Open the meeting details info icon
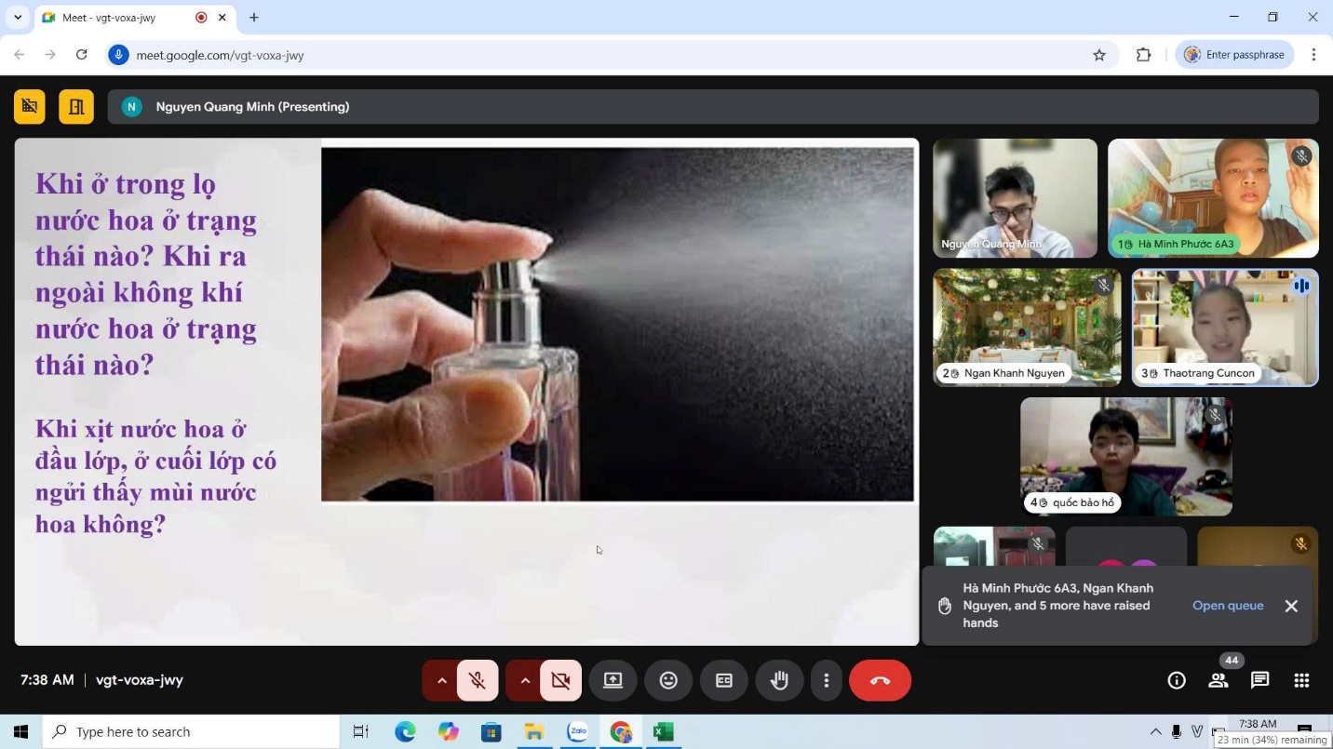Image resolution: width=1333 pixels, height=749 pixels. pos(1177,680)
